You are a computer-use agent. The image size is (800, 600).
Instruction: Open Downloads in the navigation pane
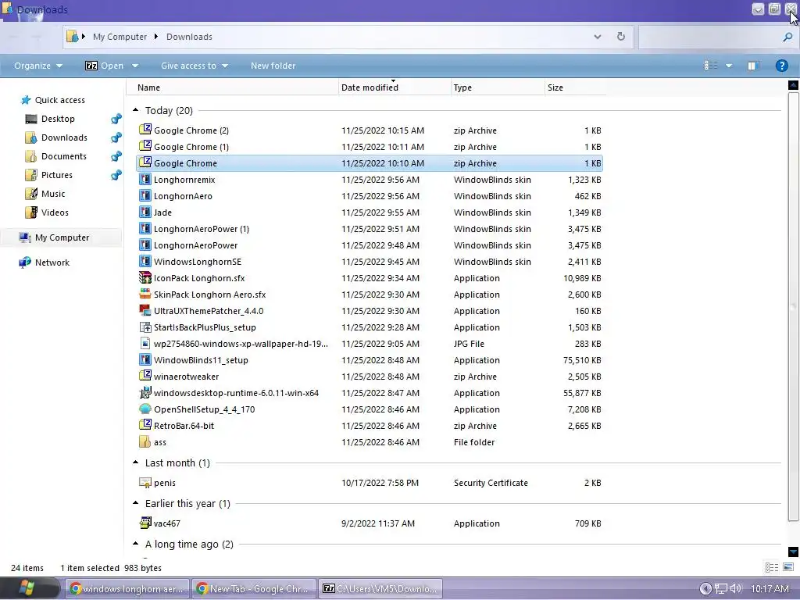[64, 137]
